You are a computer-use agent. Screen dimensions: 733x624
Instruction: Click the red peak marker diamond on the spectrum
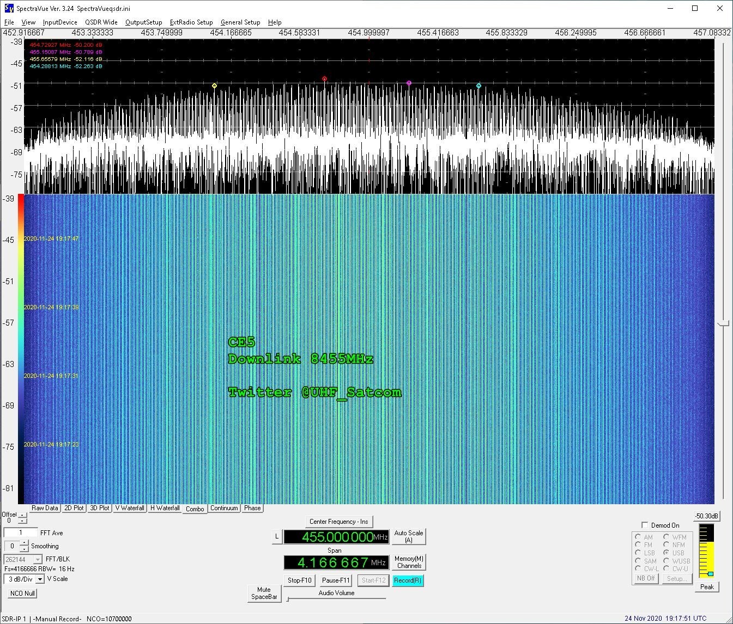pos(324,79)
